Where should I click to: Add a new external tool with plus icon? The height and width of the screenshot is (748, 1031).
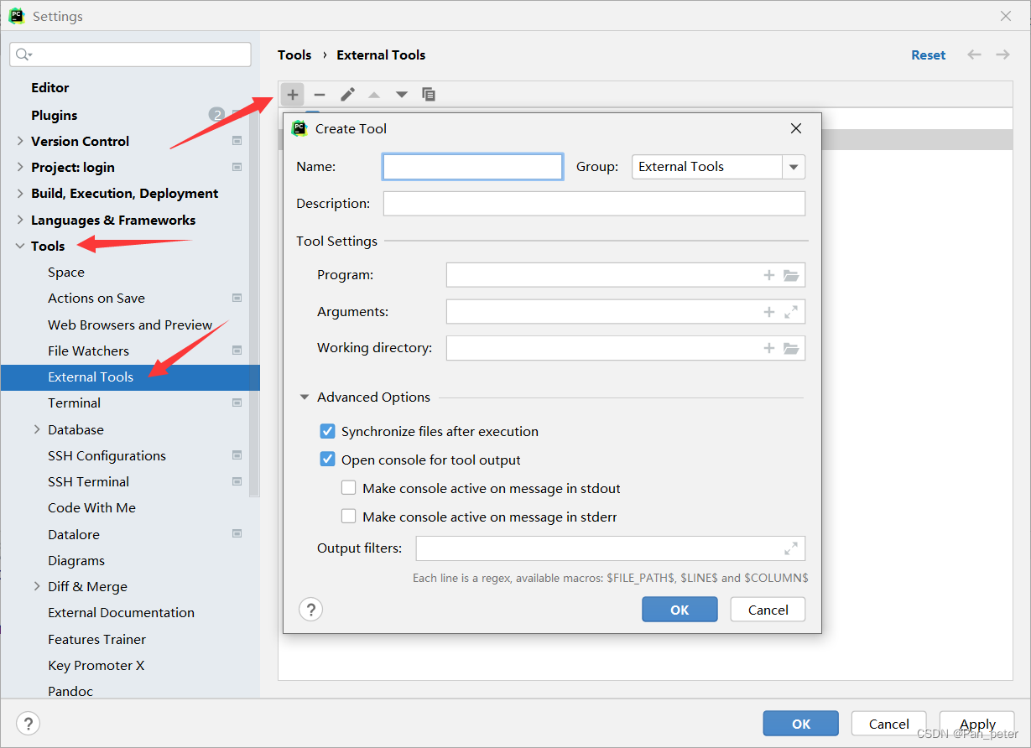click(292, 94)
